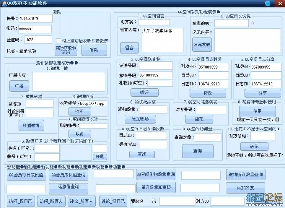This screenshot has height=208, width=285.
Task: Click the 花藤值查询 button
Action: click(68, 188)
